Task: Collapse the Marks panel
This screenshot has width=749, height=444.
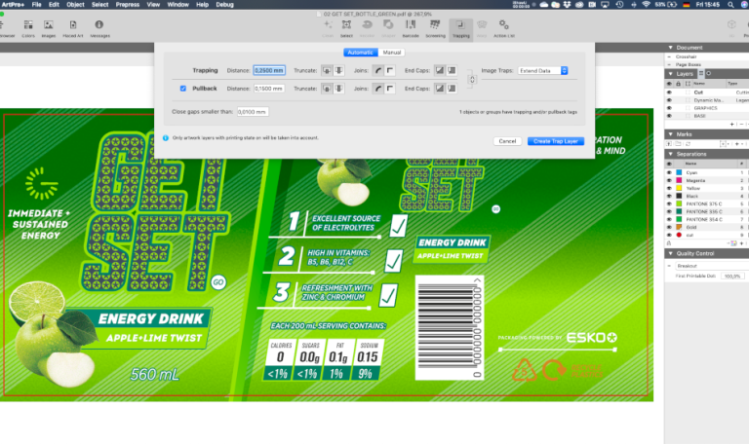Action: [670, 134]
